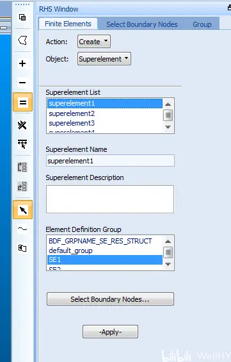The image size is (231, 362).
Task: Select BDF_GRPNAME_SE_RES_STRUCT in Element Definition Group
Action: [x=105, y=241]
